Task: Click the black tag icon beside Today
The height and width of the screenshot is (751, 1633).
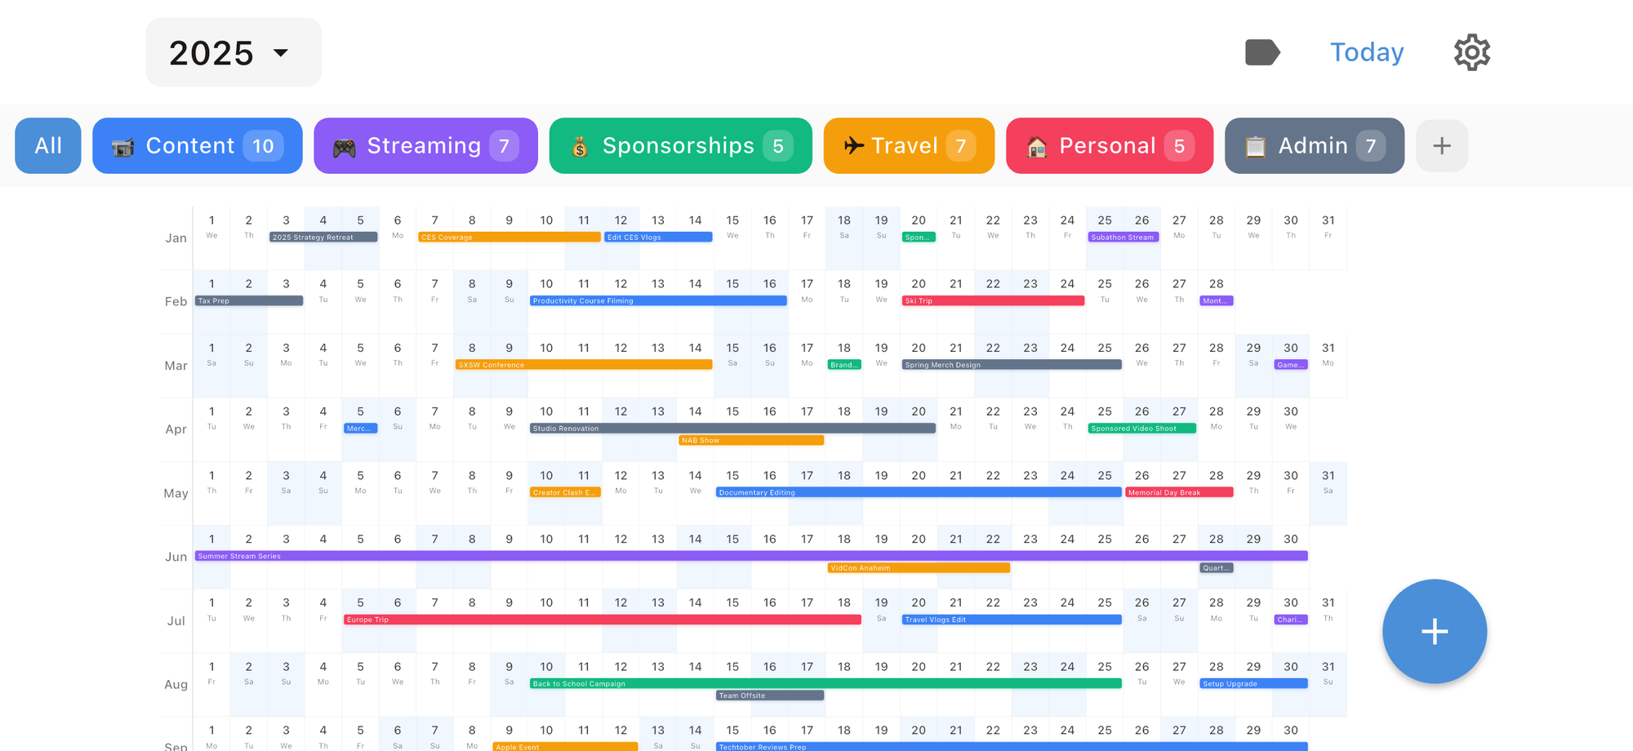Action: (1263, 51)
